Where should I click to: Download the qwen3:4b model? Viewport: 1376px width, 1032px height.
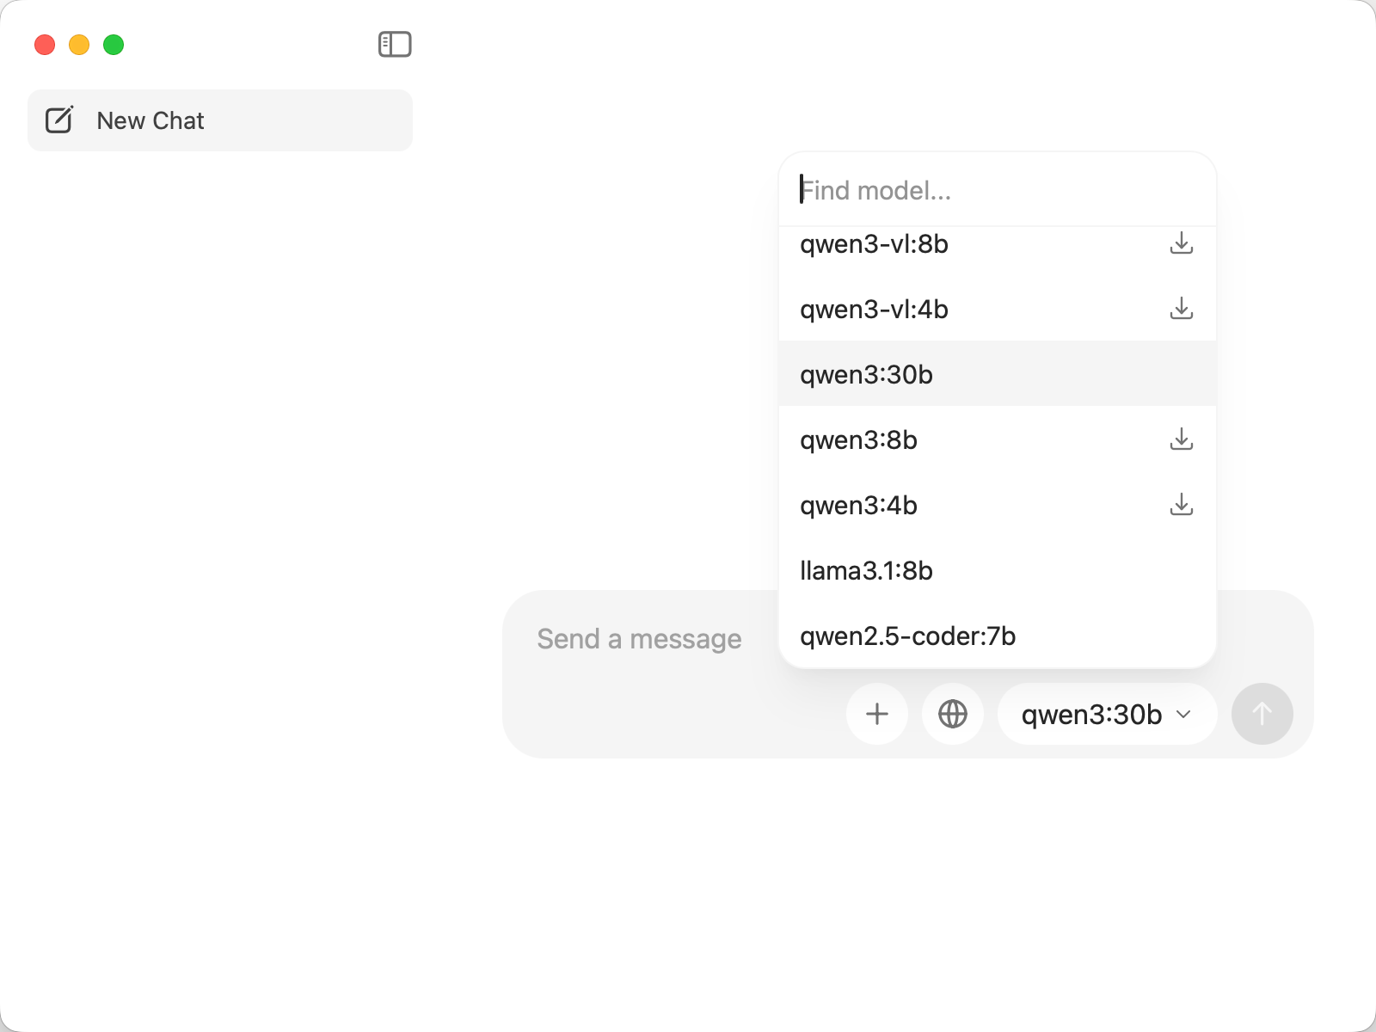tap(1182, 505)
